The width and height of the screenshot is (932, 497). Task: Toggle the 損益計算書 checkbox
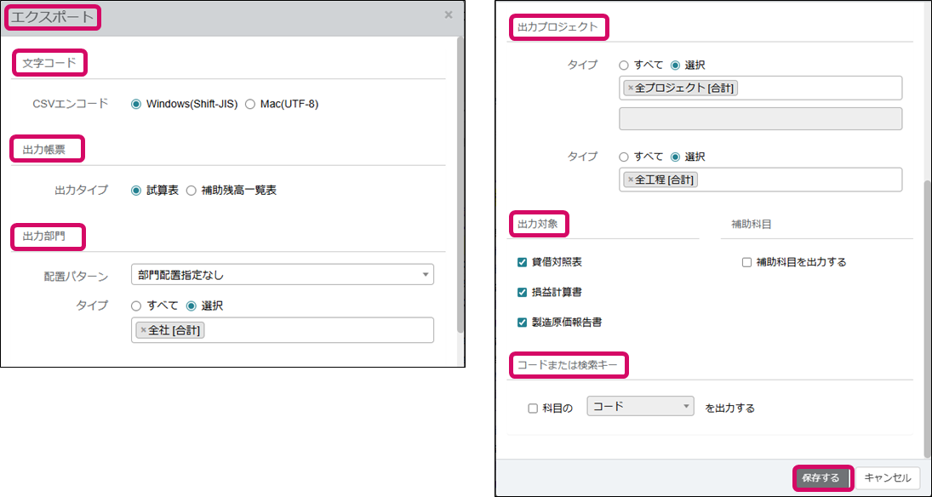coord(523,292)
